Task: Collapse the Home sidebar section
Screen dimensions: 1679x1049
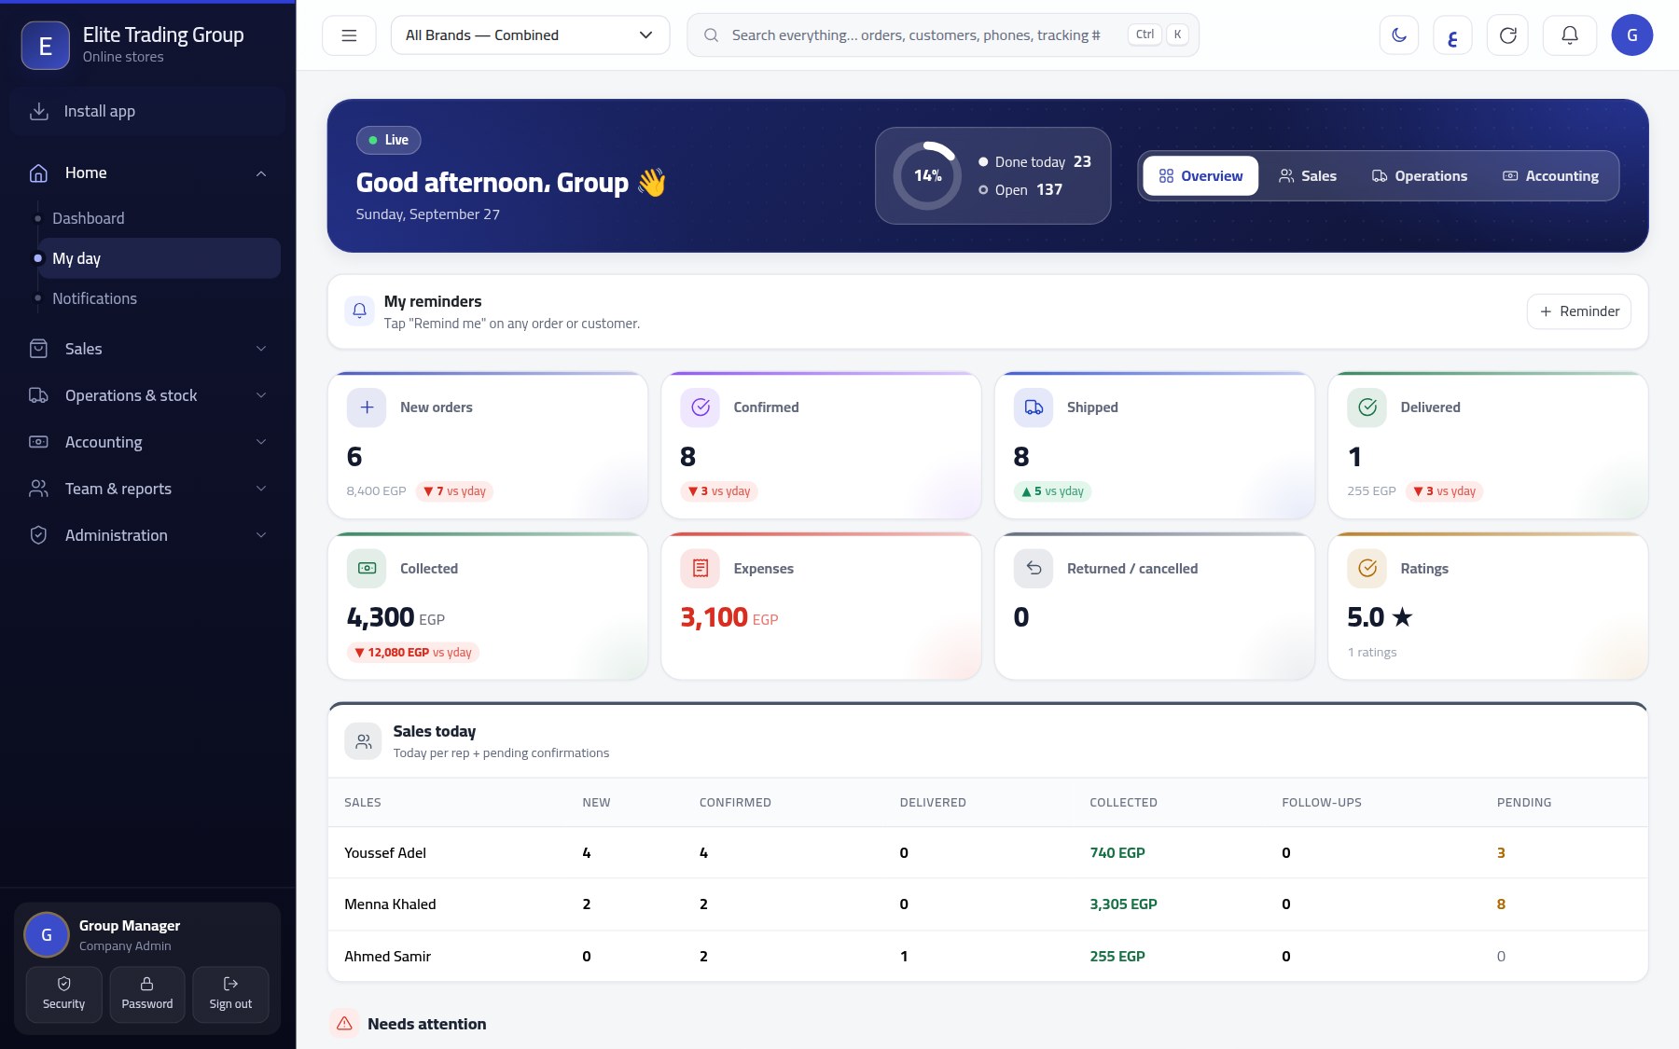Action: (x=148, y=173)
